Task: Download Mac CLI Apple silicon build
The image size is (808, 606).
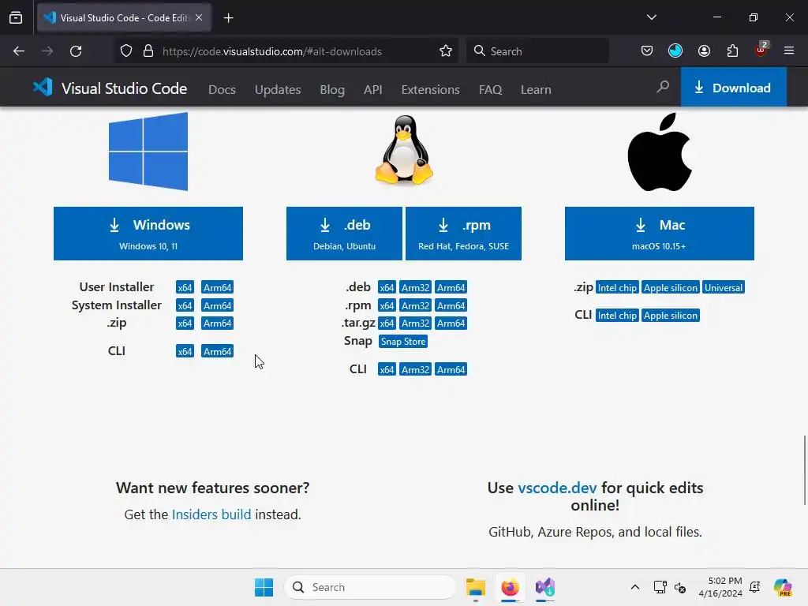Action: coord(671,316)
